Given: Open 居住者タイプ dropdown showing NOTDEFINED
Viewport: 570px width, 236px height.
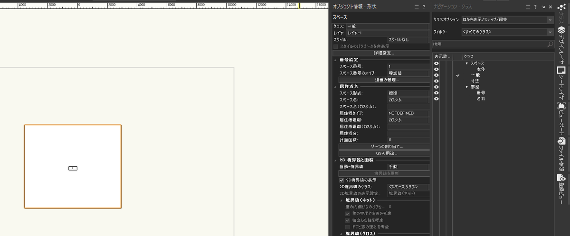Looking at the screenshot, I should 408,113.
